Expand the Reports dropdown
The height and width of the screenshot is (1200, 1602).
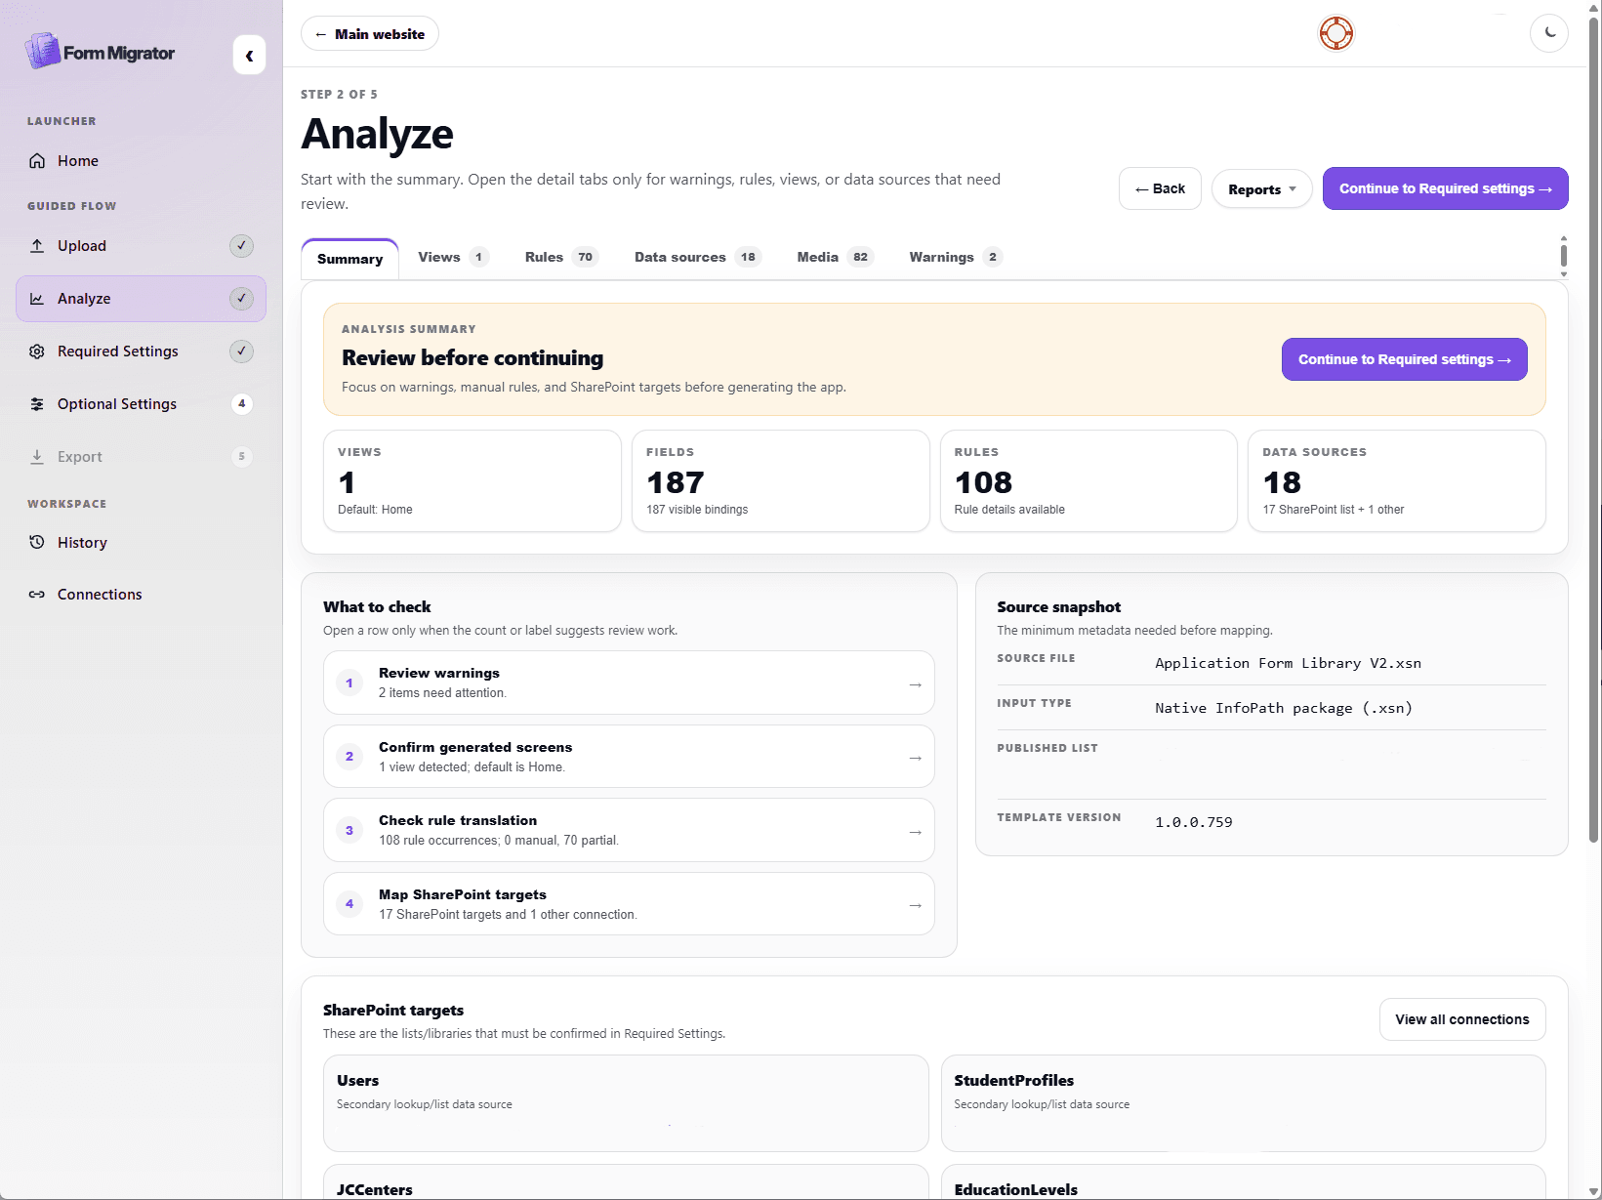[x=1261, y=189]
